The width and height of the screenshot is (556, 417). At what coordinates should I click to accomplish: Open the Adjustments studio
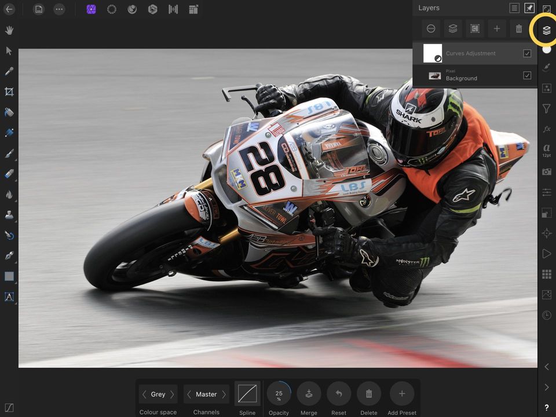pyautogui.click(x=546, y=88)
